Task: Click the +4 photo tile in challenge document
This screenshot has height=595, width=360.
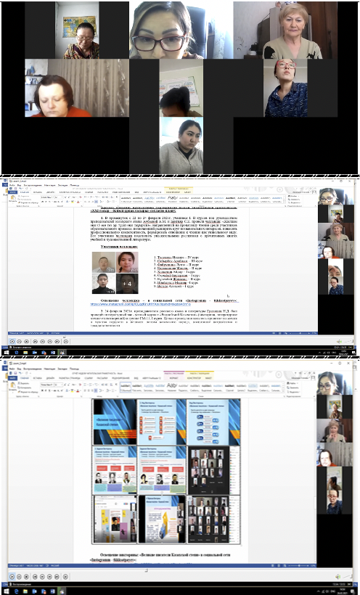Action: click(127, 283)
